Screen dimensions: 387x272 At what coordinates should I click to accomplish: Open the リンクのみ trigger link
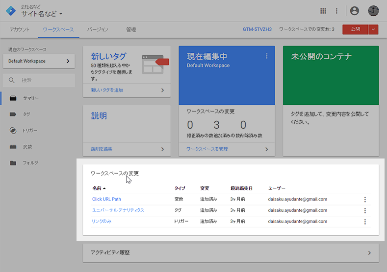tap(102, 221)
